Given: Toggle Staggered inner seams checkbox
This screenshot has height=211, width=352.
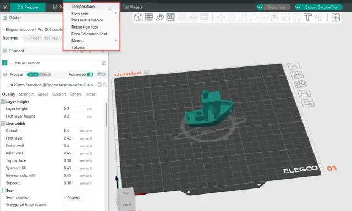Looking at the screenshot, I should point(64,205).
